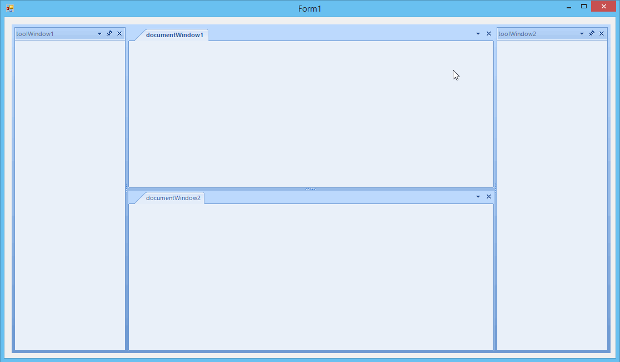Select the documentWindow2 tab
The height and width of the screenshot is (362, 620).
point(173,198)
